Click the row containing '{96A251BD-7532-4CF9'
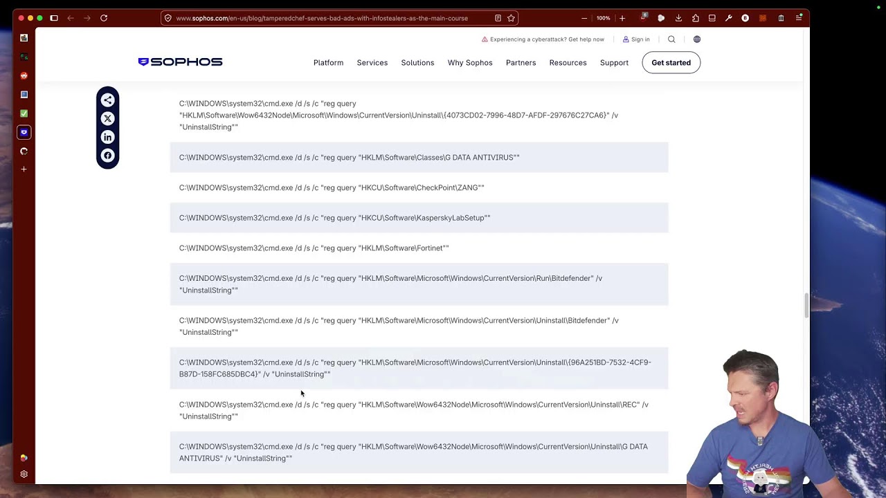Image resolution: width=886 pixels, height=498 pixels. [x=419, y=369]
